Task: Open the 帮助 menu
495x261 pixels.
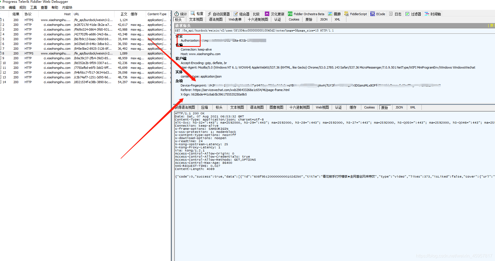Action: pos(55,8)
